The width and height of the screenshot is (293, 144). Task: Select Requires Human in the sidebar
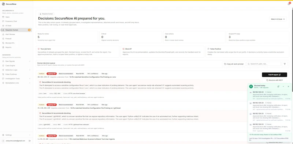pyautogui.click(x=16, y=30)
